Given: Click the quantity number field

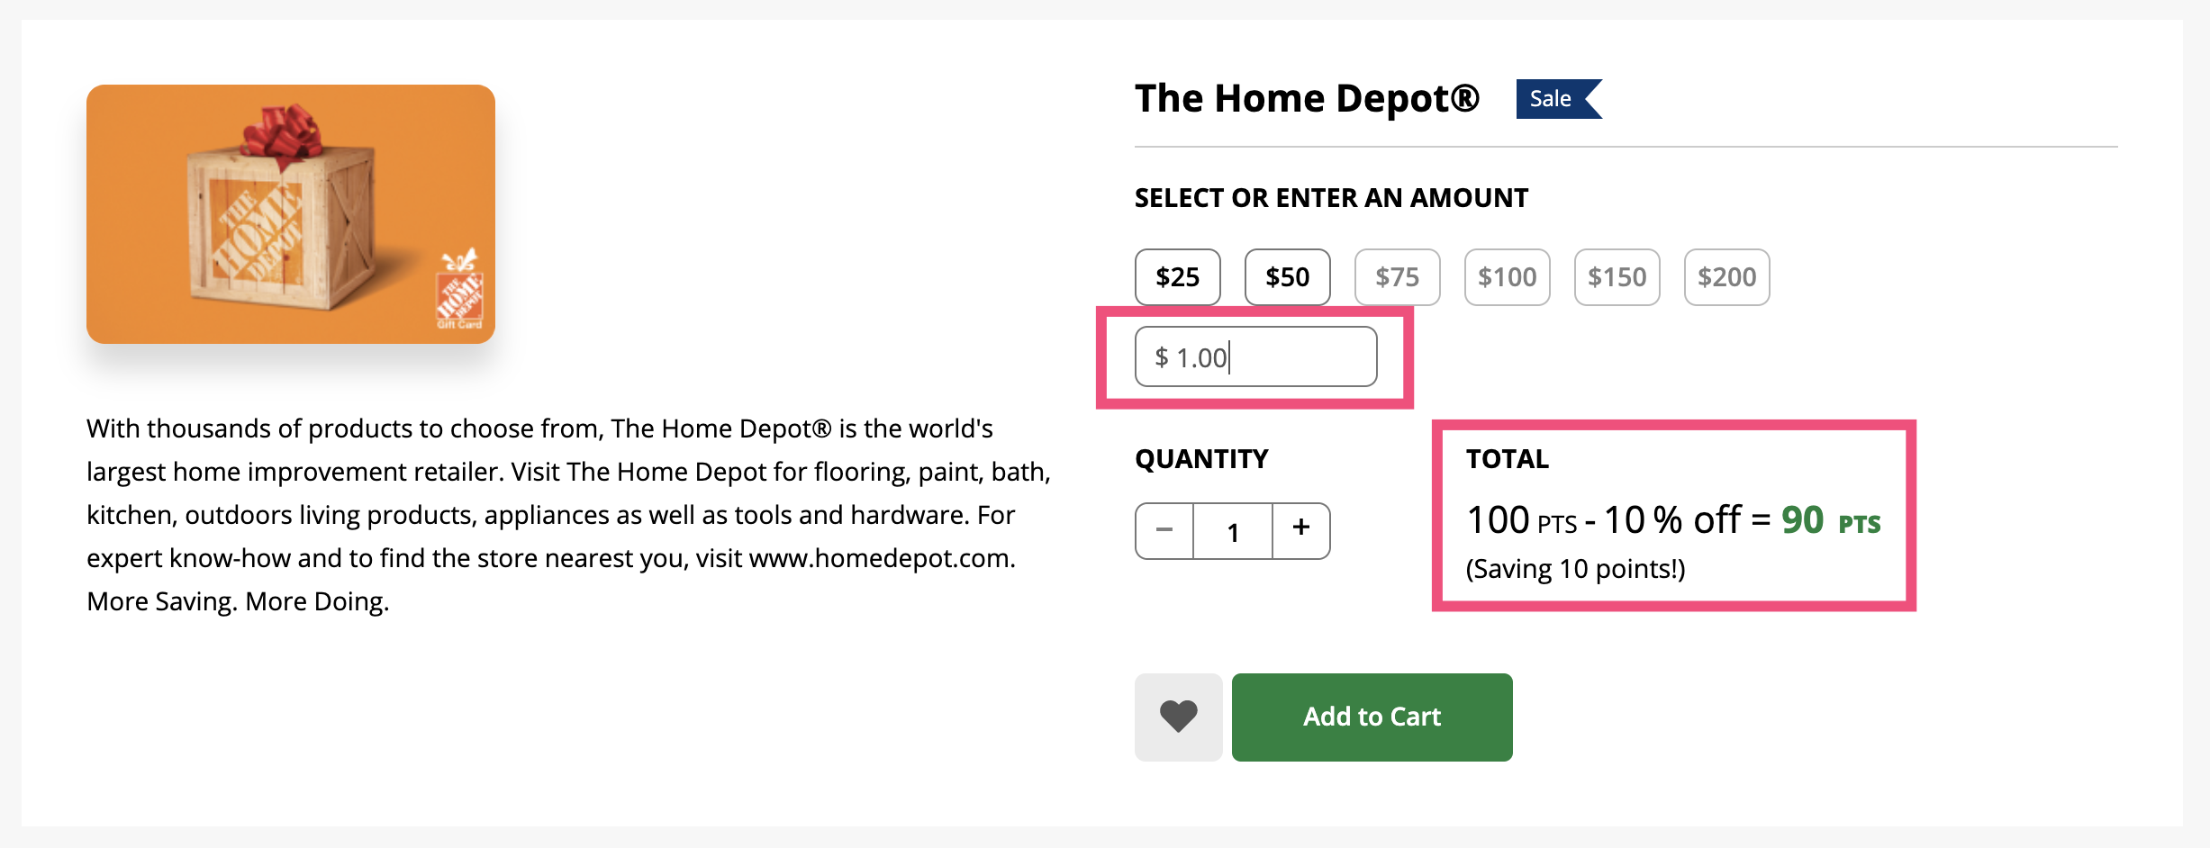Looking at the screenshot, I should point(1233,531).
